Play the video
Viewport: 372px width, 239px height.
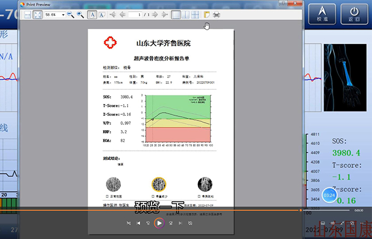pyautogui.click(x=159, y=223)
